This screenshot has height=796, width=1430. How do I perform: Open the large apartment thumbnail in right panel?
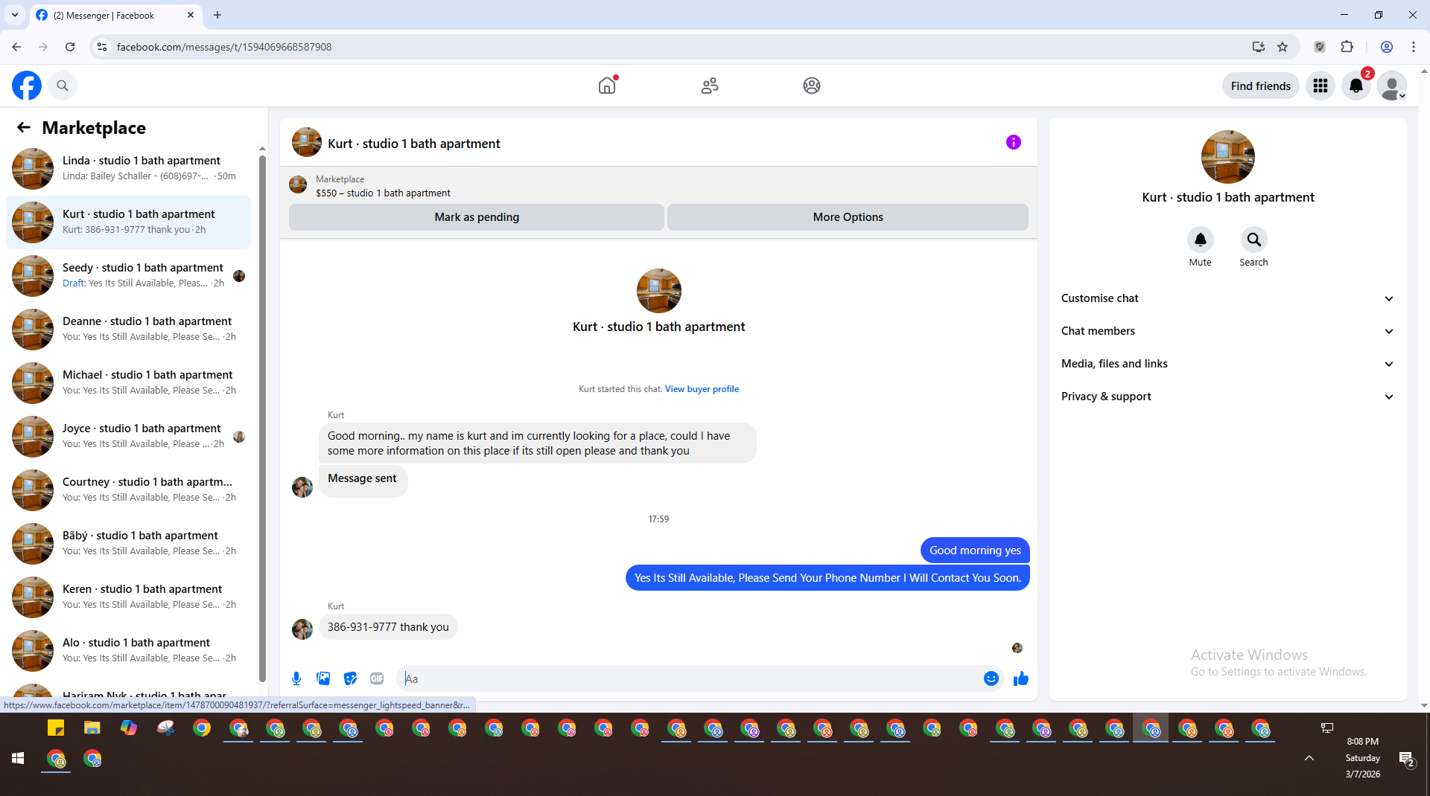coord(1228,157)
